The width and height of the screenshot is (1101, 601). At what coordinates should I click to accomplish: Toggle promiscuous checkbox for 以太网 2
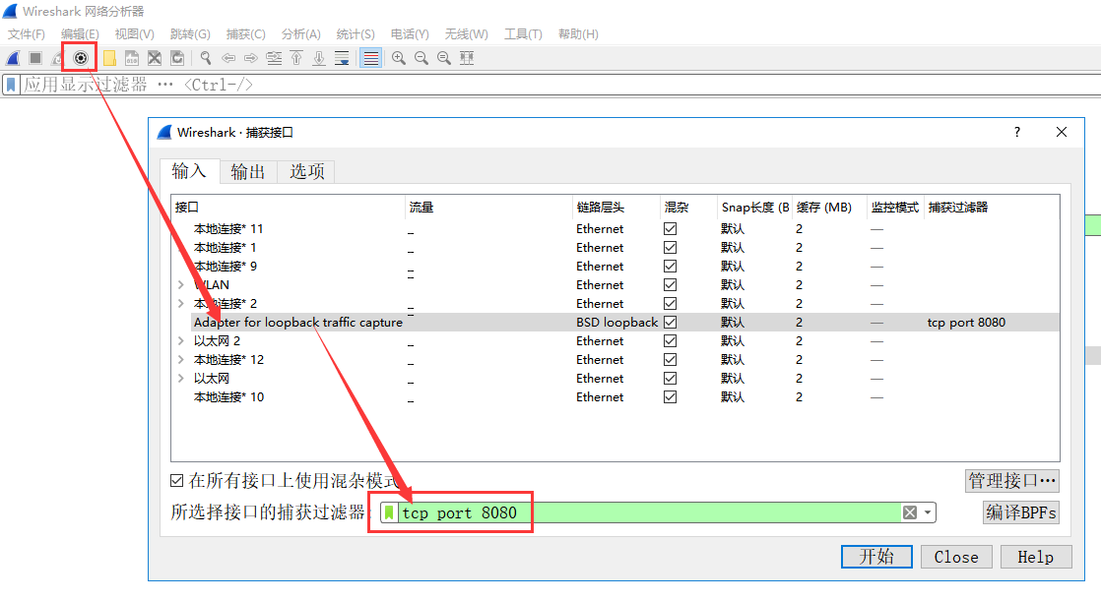pyautogui.click(x=670, y=340)
